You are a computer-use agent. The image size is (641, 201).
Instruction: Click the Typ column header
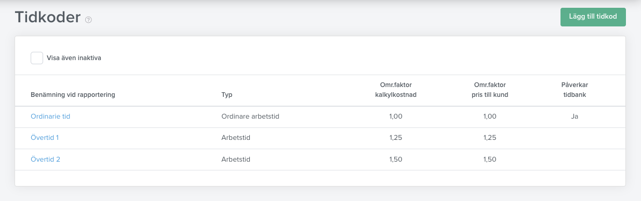click(227, 95)
